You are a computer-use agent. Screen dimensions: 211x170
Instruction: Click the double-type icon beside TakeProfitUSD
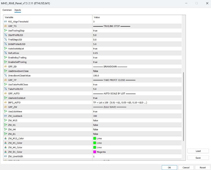click(5, 89)
